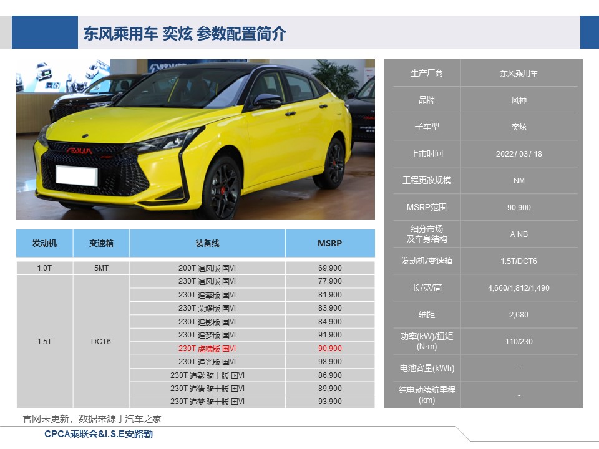This screenshot has height=449, width=599.
Task: Click the "90,900" value beside MSRP范围
Action: point(519,207)
